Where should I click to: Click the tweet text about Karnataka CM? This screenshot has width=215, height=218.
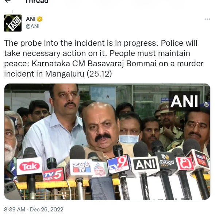click(x=104, y=58)
